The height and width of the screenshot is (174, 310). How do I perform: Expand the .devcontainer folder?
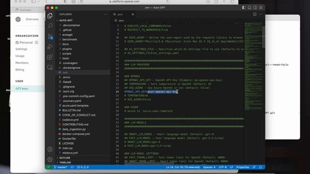(71, 25)
